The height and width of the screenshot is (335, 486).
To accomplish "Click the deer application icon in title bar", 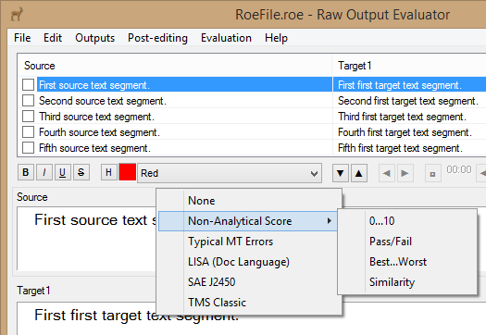I will pos(17,14).
